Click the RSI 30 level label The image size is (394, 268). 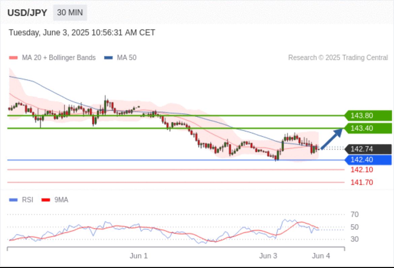(354, 239)
